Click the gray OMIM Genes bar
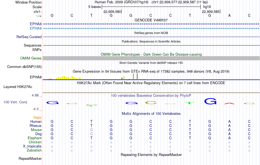Image resolution: width=260 pixels, height=165 pixels. (151, 58)
